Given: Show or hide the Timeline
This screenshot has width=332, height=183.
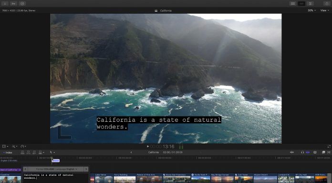Looking at the screenshot, I should click(301, 4).
